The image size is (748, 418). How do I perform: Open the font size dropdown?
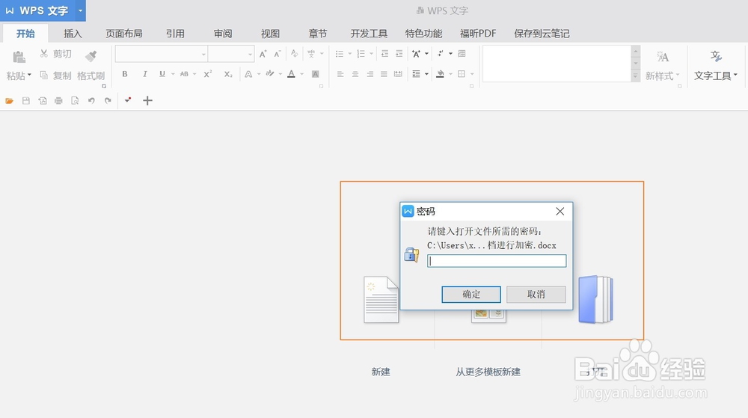tap(250, 55)
